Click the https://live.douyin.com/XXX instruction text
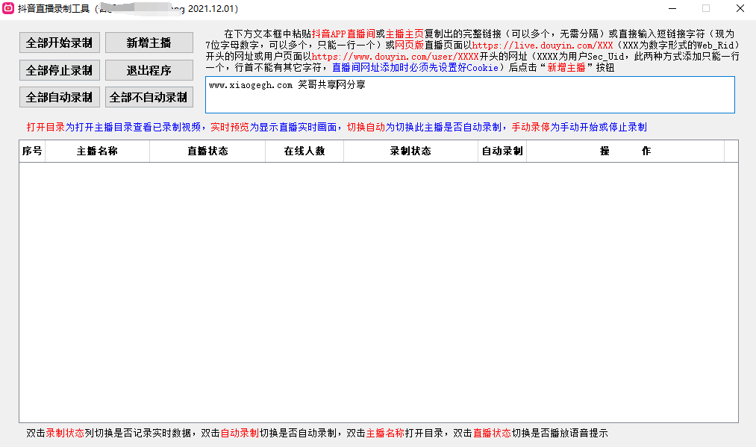The width and height of the screenshot is (756, 447). point(543,46)
